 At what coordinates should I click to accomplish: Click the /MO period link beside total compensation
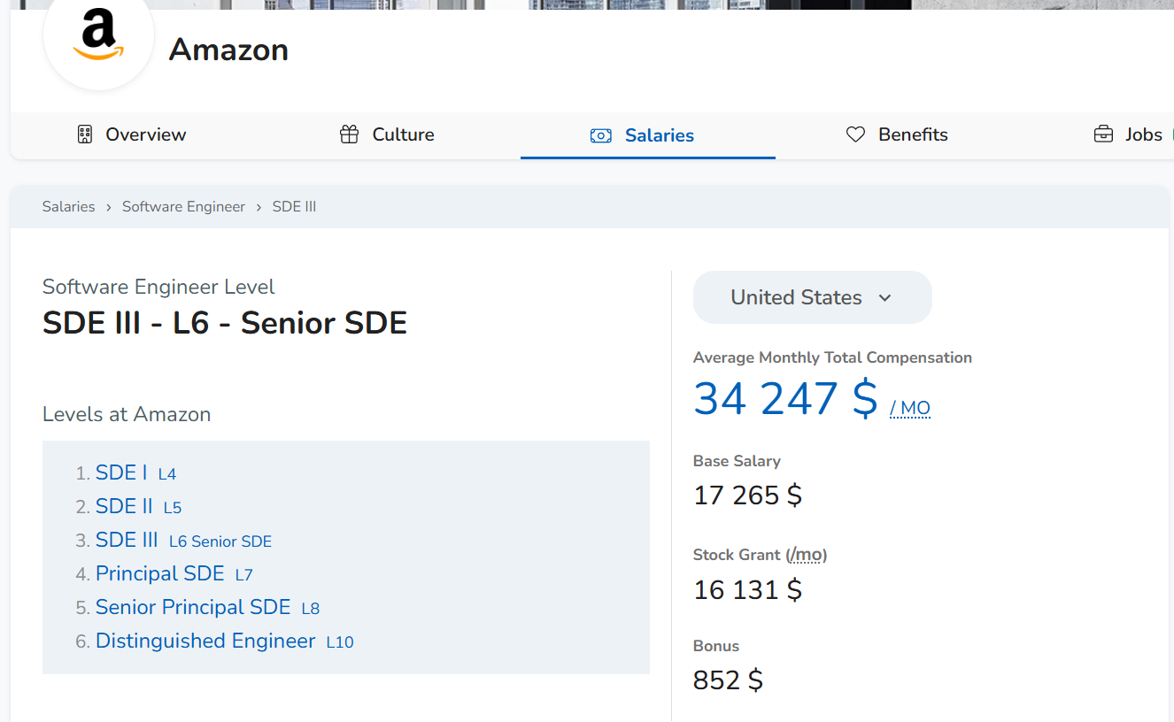pyautogui.click(x=910, y=408)
